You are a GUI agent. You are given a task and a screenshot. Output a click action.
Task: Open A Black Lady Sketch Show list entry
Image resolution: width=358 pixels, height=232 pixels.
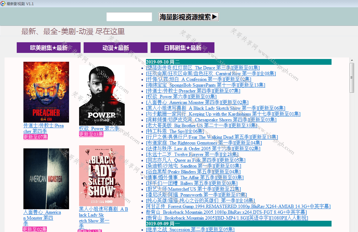(x=216, y=108)
